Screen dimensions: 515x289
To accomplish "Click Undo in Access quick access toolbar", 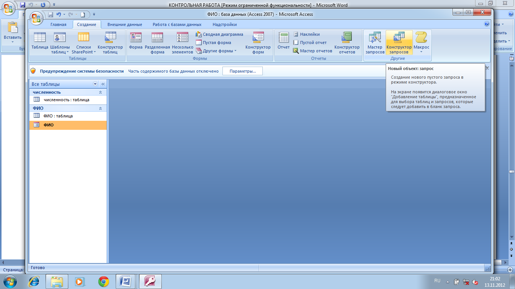I will (58, 15).
